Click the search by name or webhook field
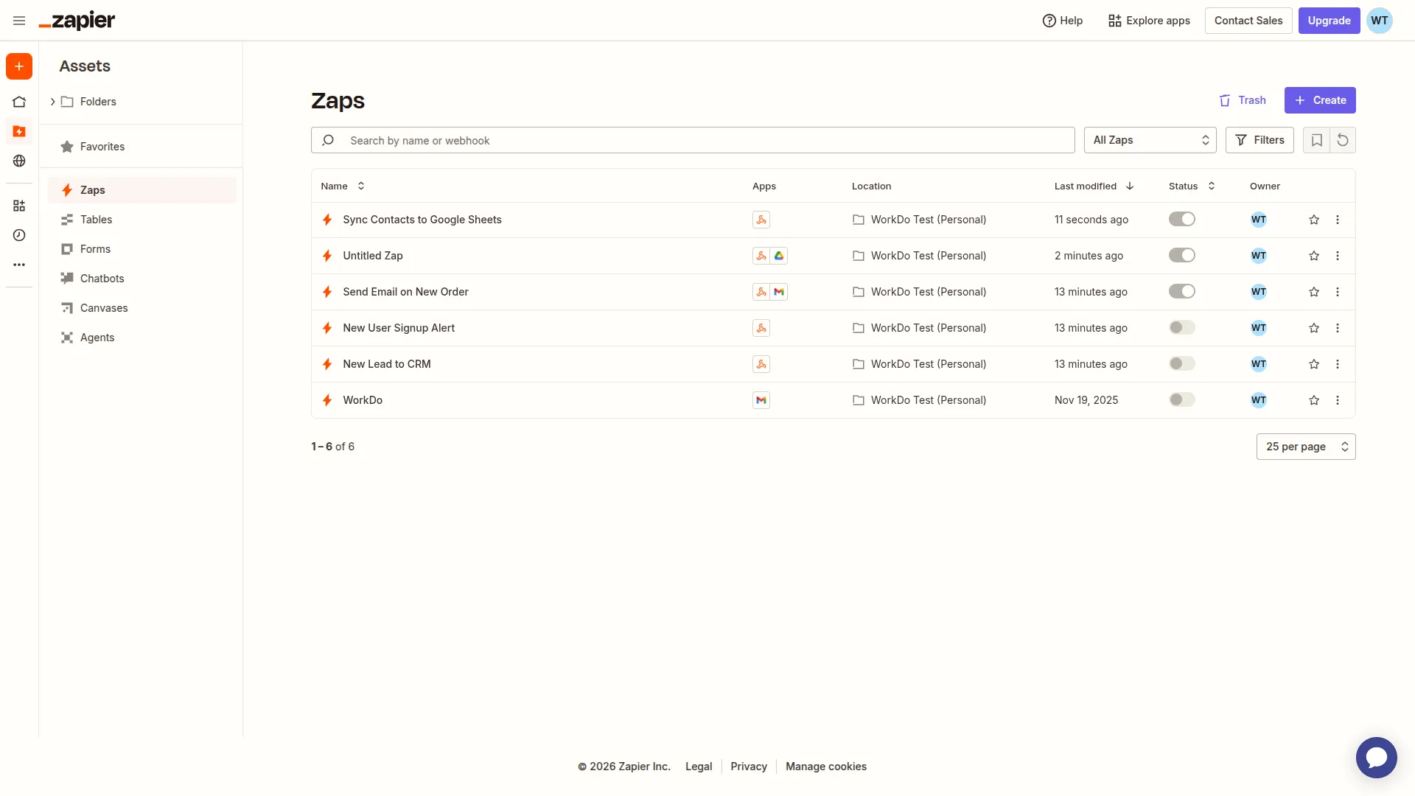 coord(693,140)
